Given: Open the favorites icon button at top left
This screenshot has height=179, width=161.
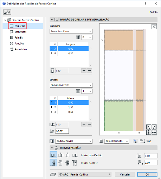Looking at the screenshot, I should click(7, 12).
